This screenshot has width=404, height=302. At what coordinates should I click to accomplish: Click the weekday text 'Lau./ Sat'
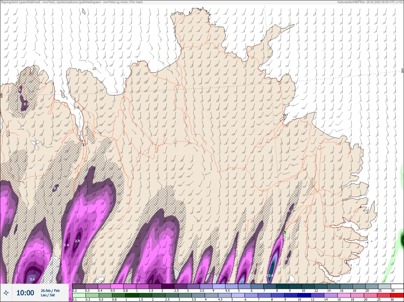coord(48,295)
